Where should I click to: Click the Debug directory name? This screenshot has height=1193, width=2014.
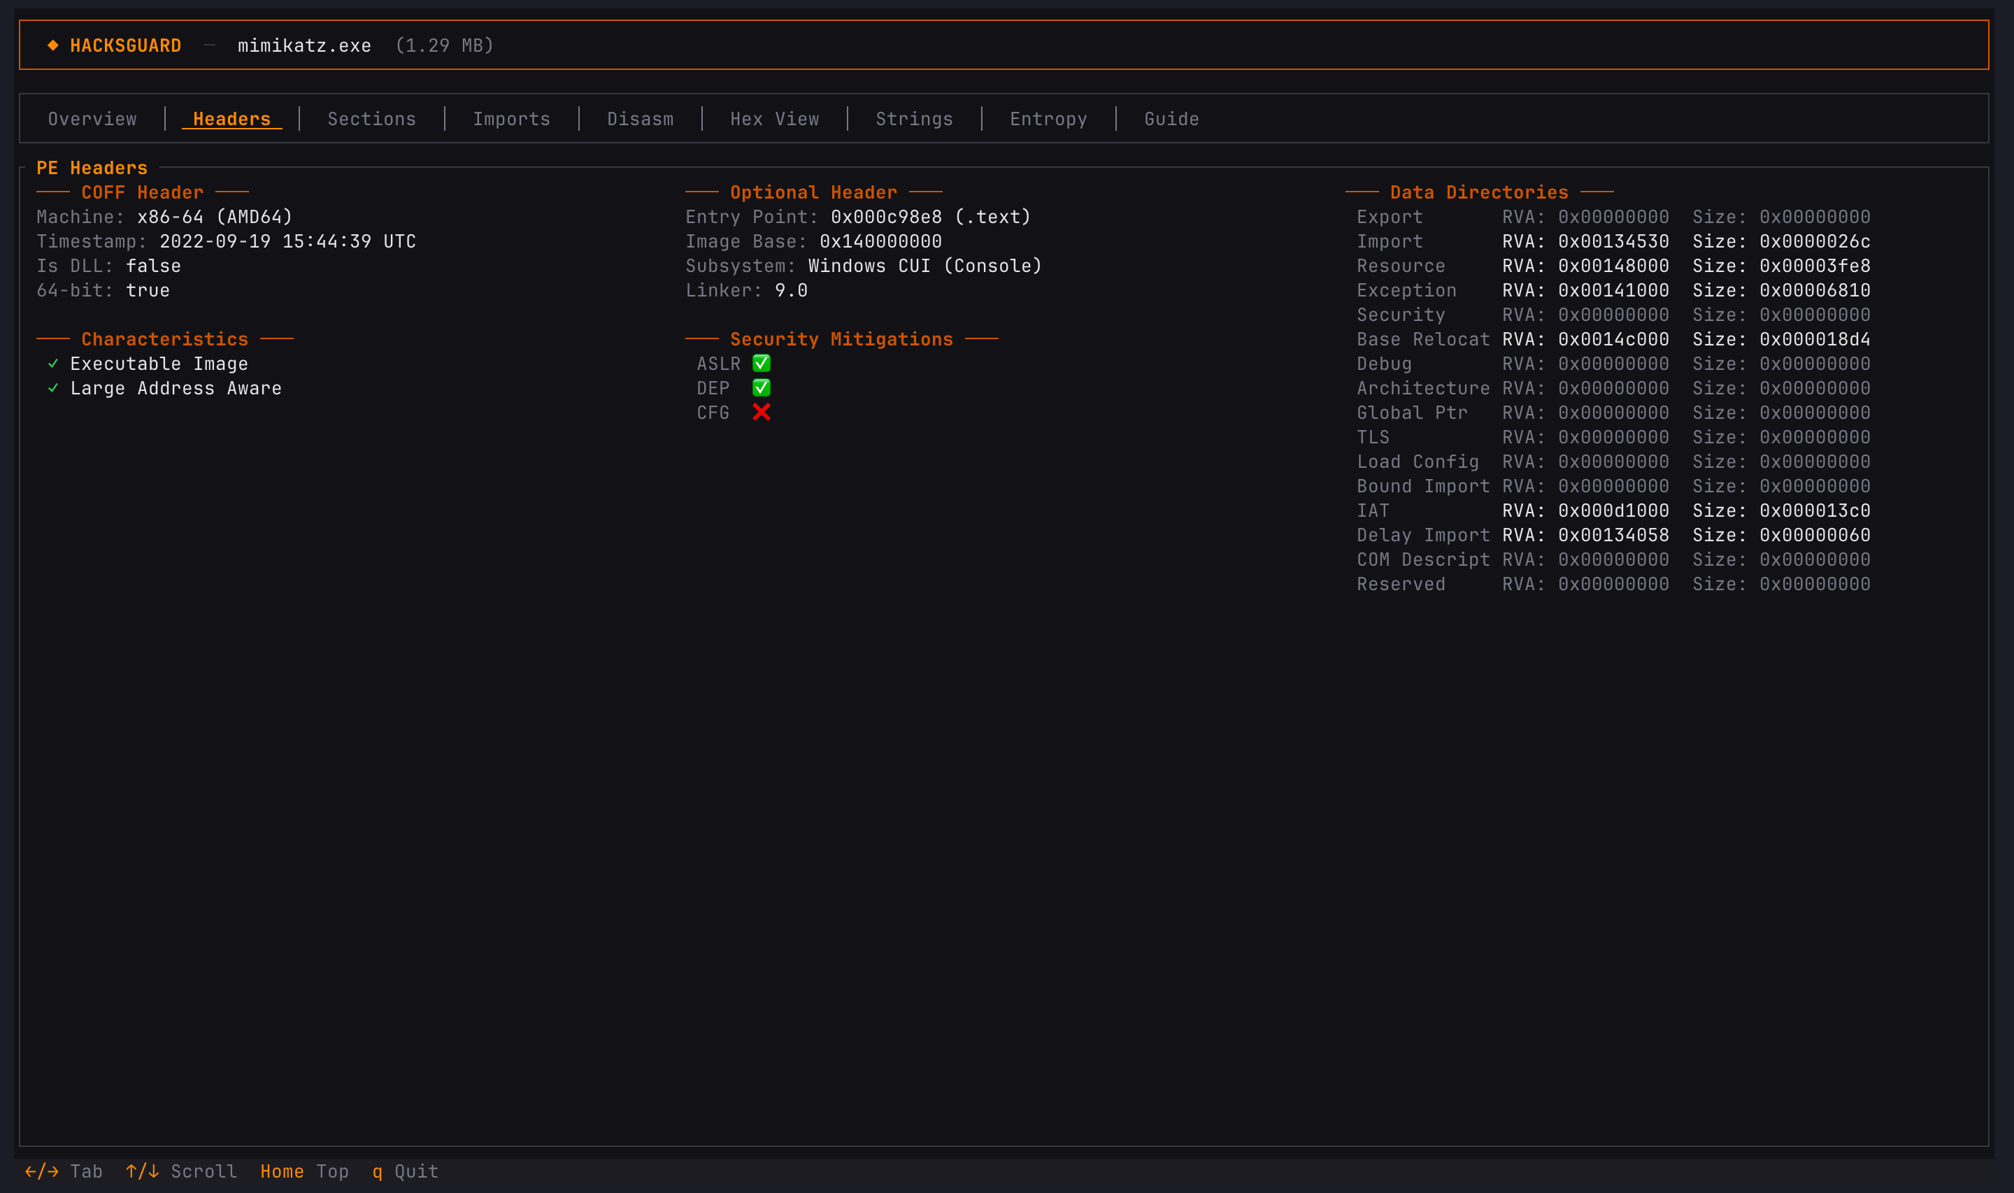tap(1385, 364)
